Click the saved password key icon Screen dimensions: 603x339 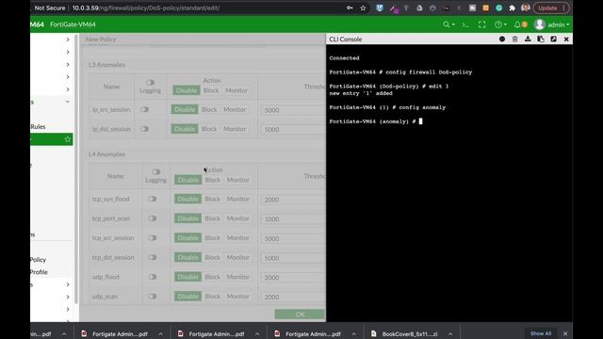pos(350,8)
